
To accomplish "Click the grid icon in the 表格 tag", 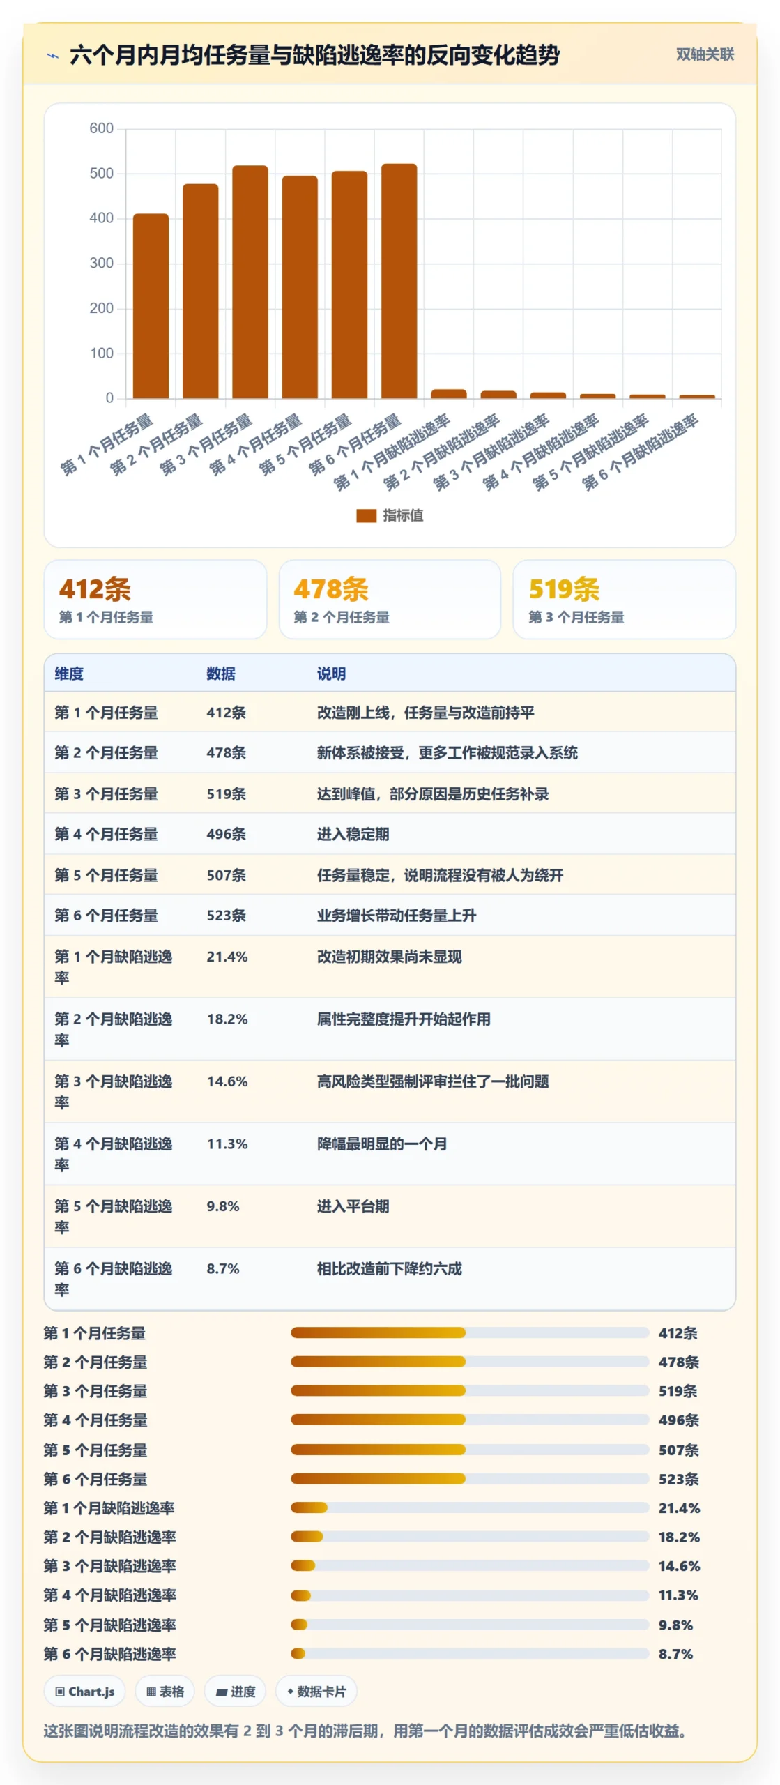I will point(151,1692).
